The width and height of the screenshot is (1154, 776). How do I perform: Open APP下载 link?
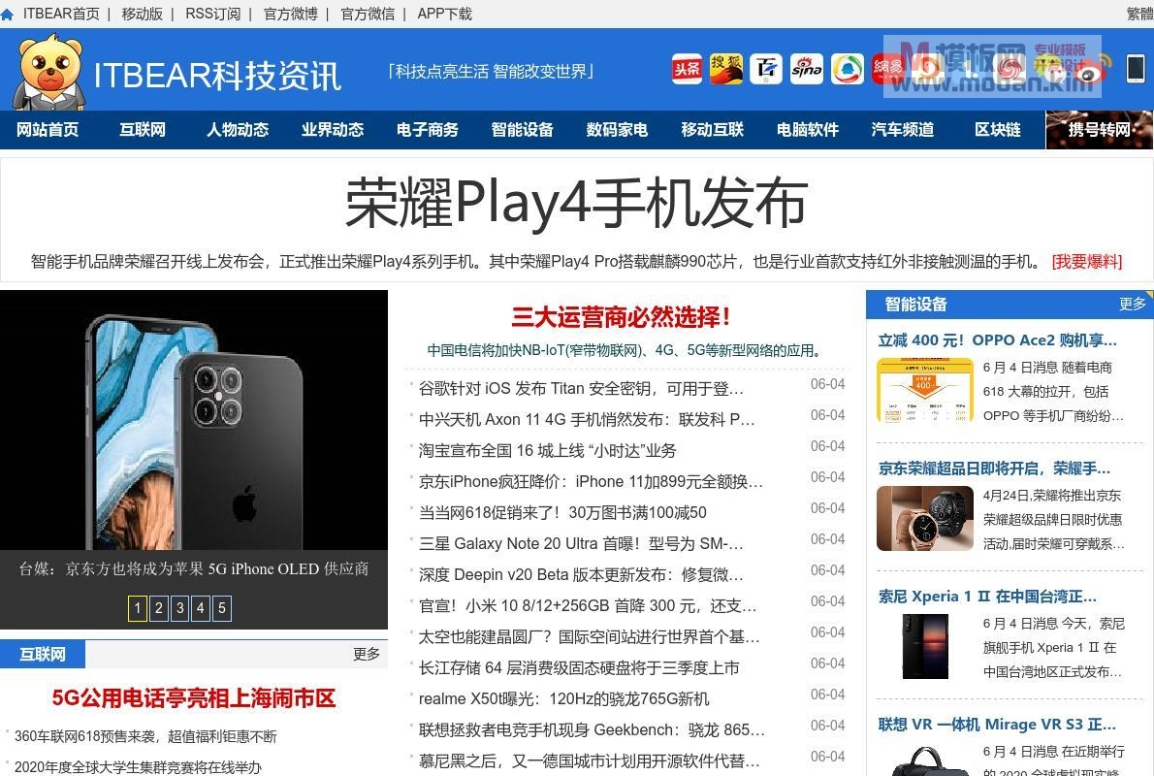point(444,14)
